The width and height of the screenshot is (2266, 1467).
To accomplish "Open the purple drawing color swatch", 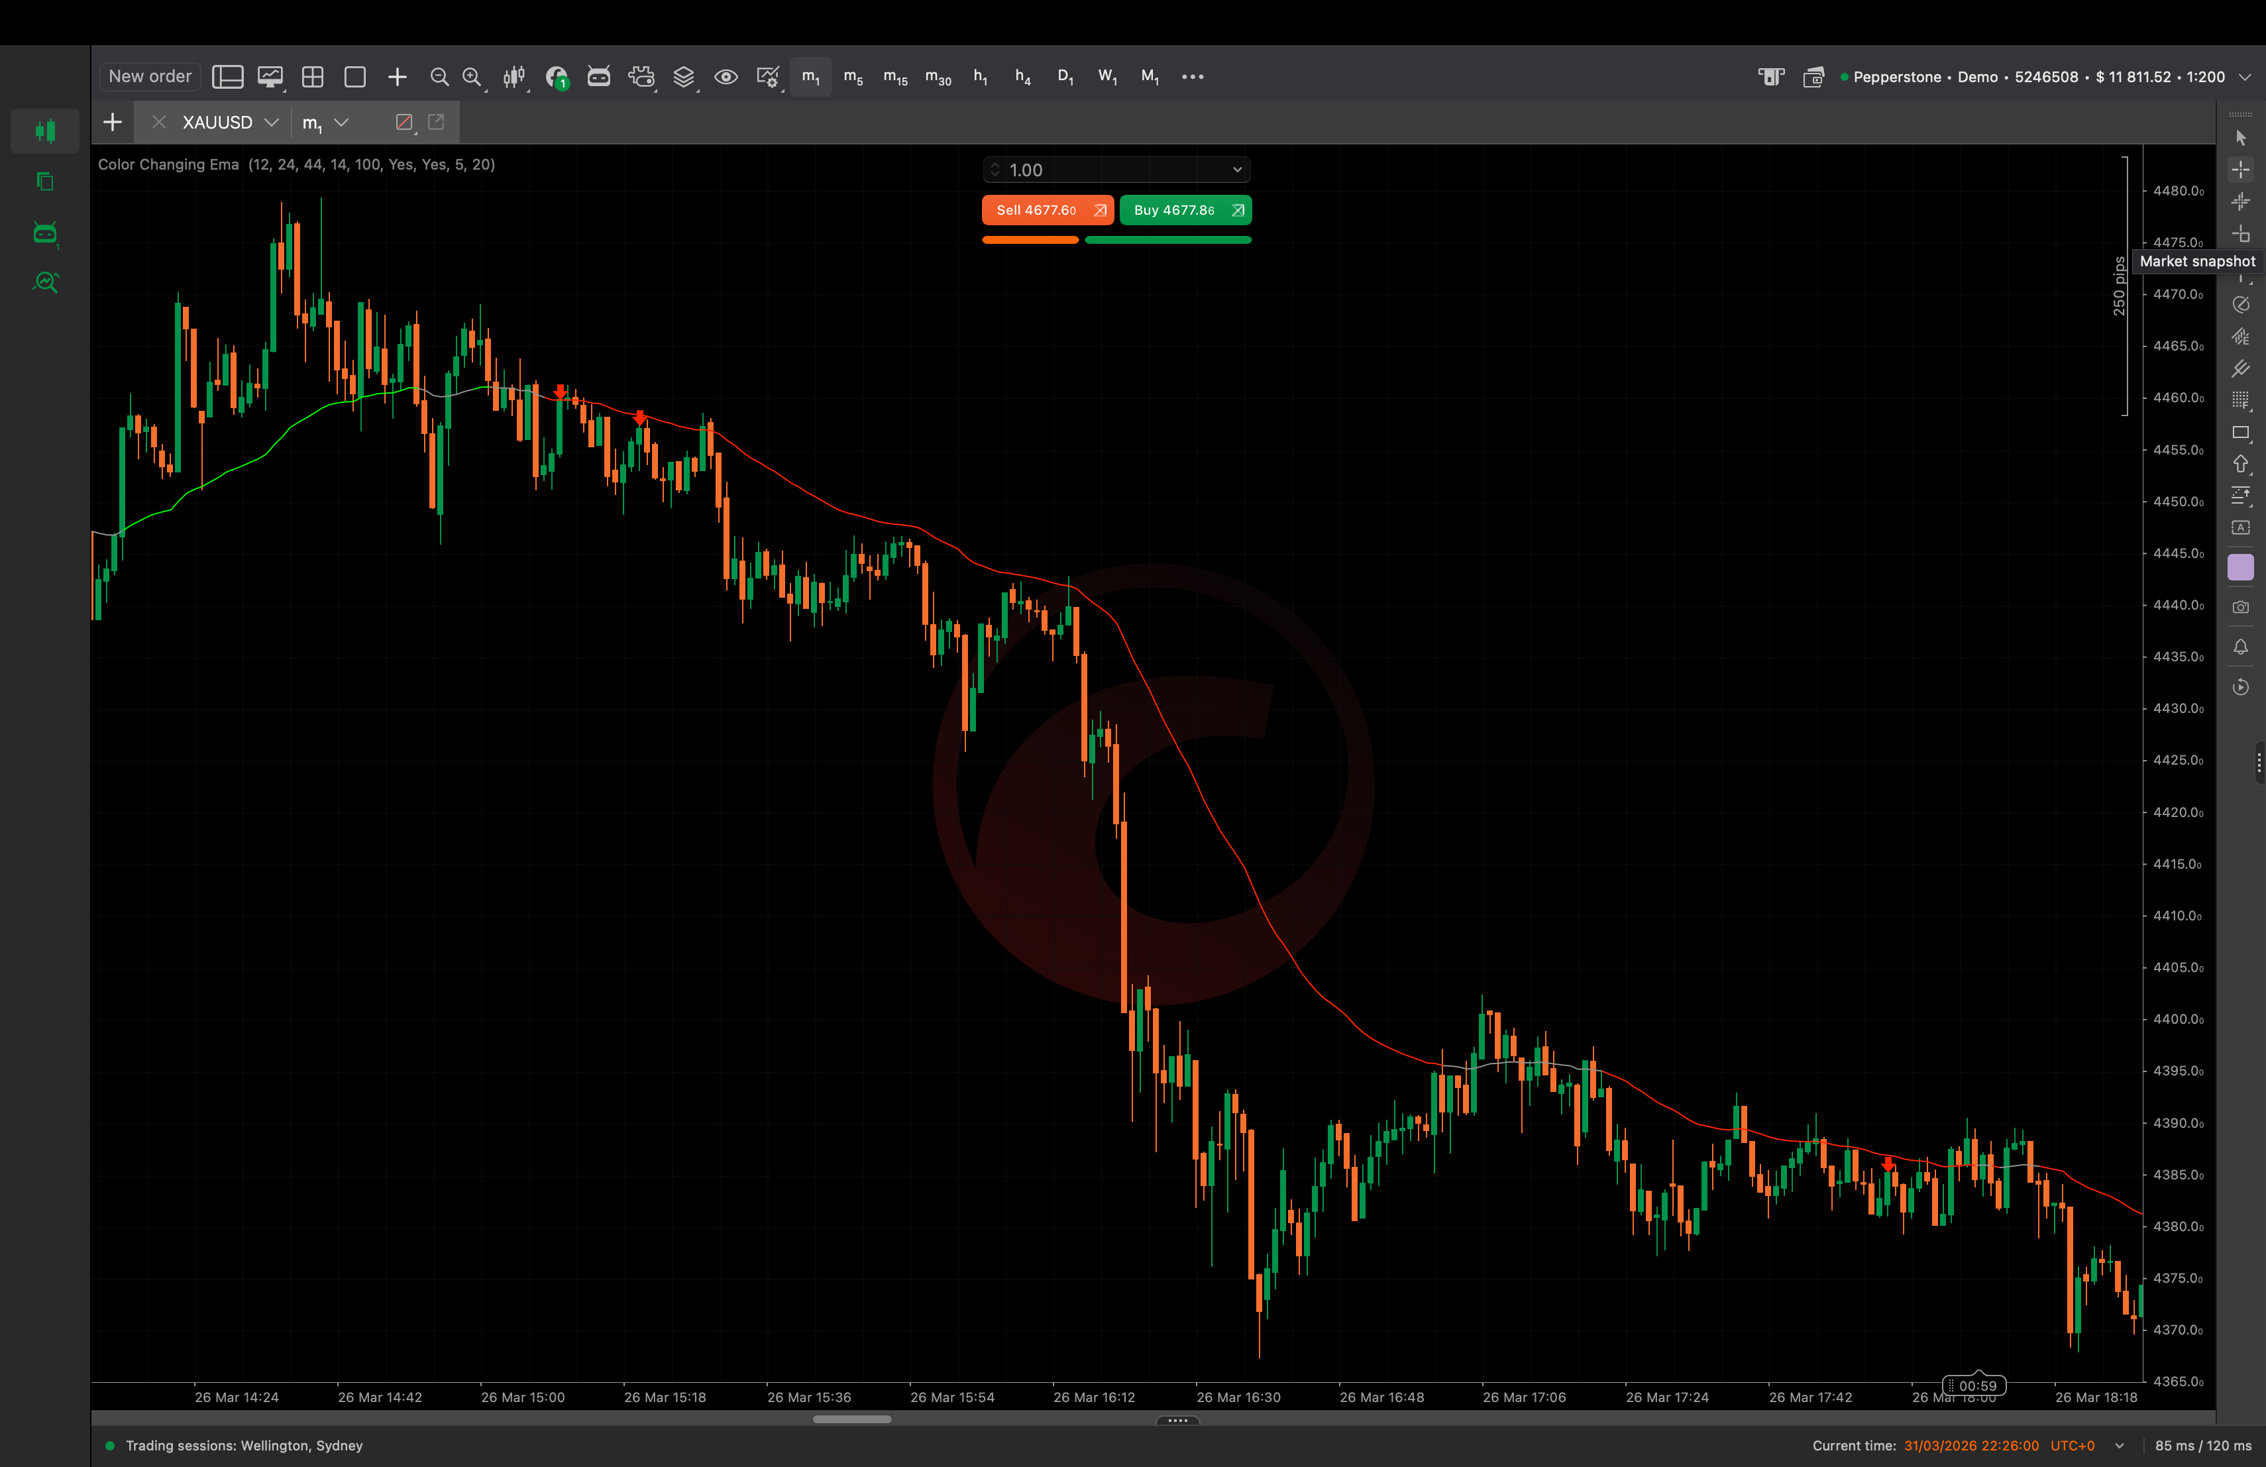I will [x=2240, y=567].
